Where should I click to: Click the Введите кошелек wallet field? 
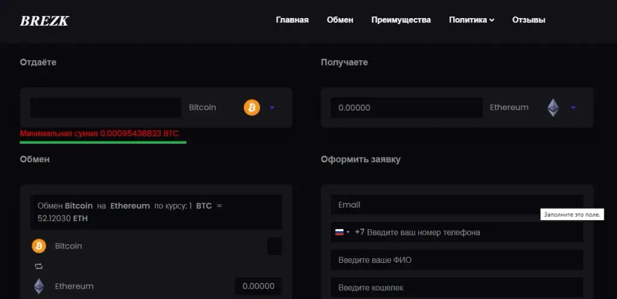457,288
